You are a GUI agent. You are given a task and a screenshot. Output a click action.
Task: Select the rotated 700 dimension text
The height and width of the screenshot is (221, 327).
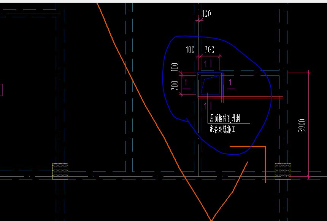click(x=175, y=85)
